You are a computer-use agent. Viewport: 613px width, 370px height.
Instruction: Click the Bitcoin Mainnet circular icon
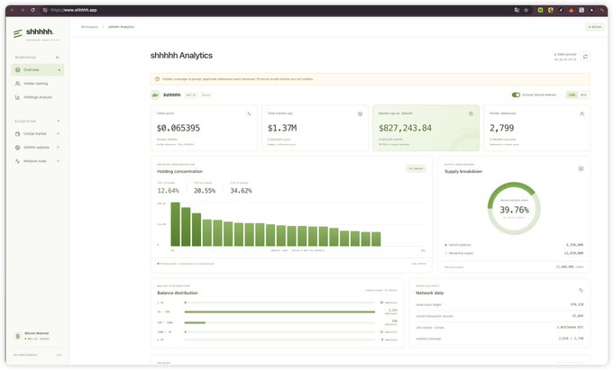click(x=18, y=336)
